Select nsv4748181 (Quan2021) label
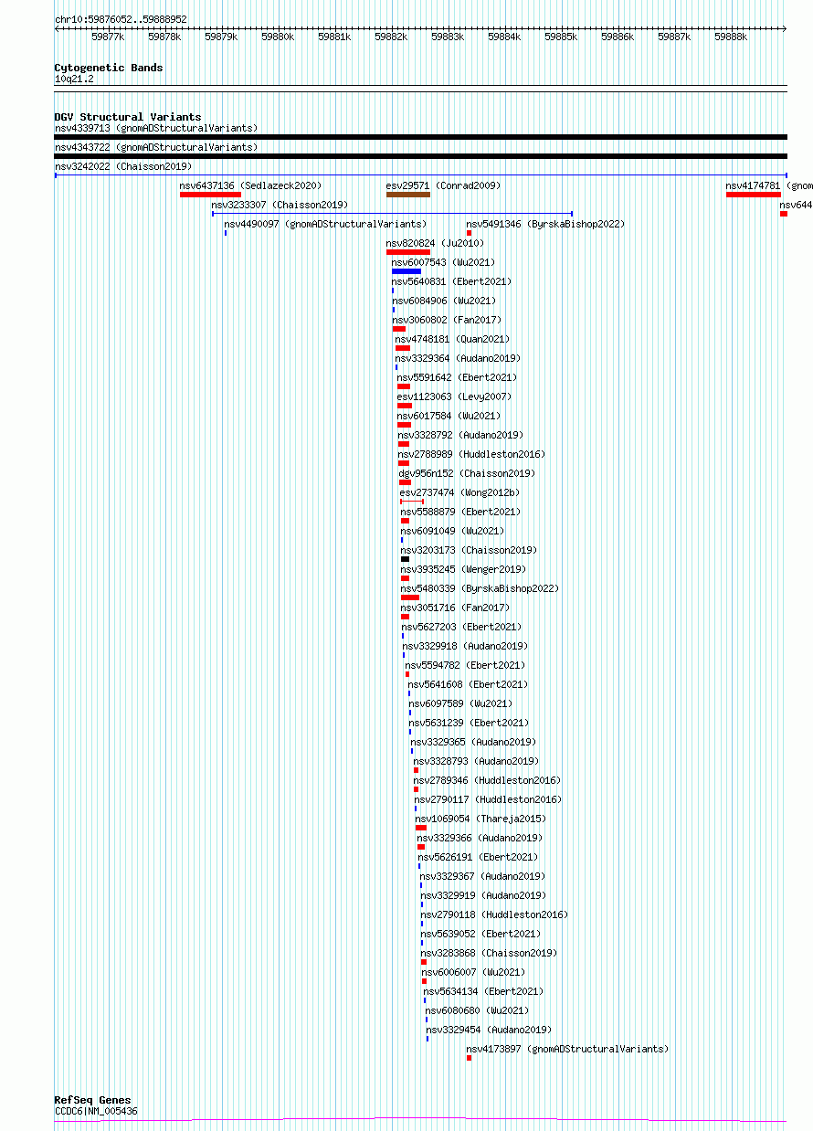 pos(452,339)
